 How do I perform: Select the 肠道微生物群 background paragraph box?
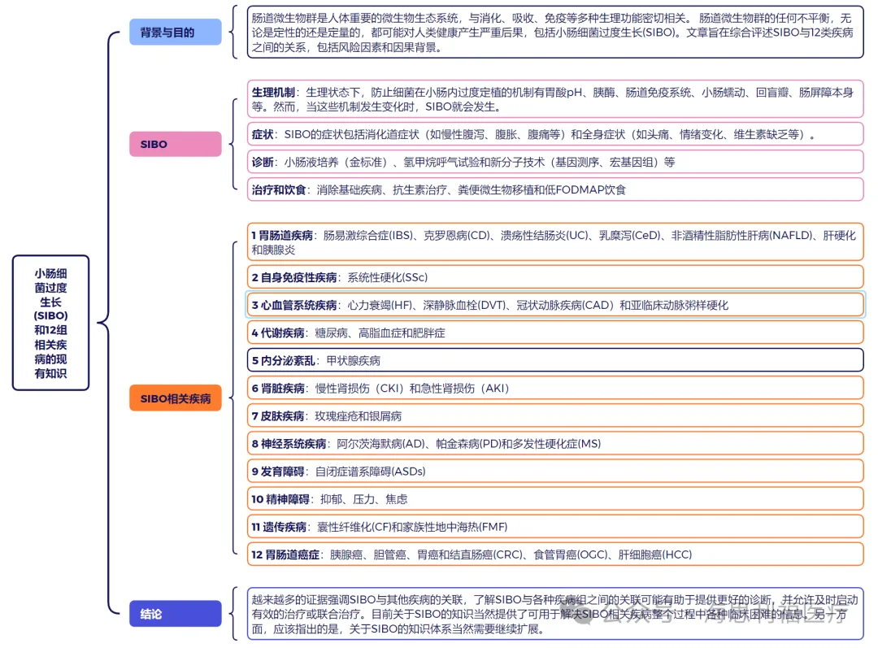(555, 33)
